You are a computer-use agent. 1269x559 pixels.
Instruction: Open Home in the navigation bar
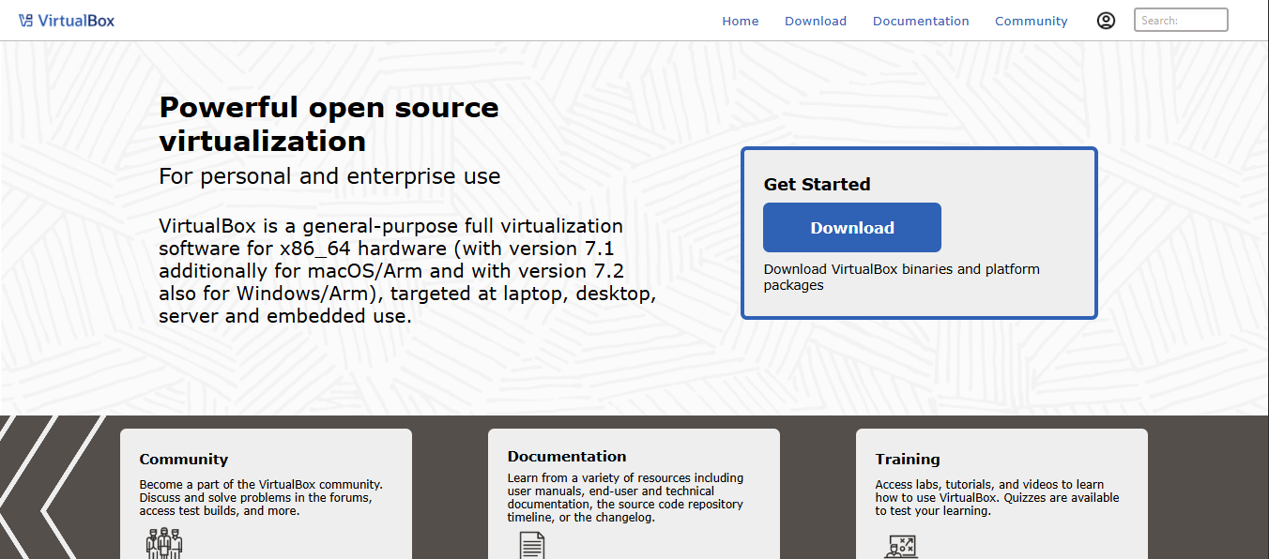[740, 21]
